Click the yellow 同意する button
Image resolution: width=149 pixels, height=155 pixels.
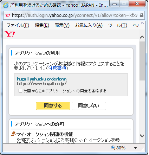point(53,106)
